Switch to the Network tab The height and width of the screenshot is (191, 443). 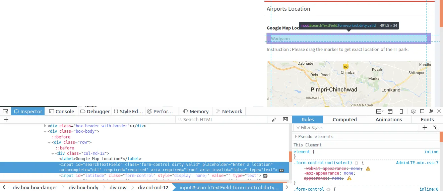[x=229, y=111]
